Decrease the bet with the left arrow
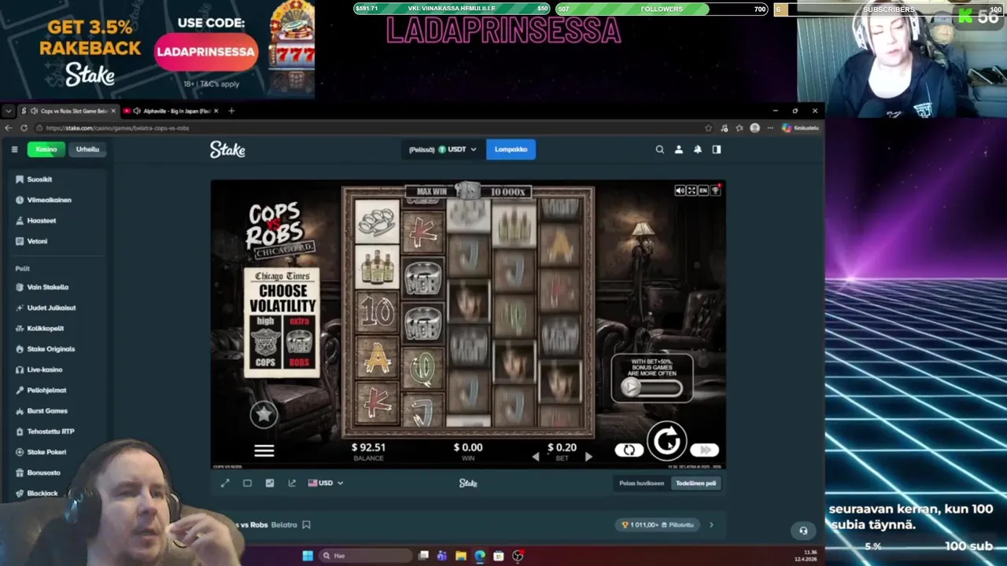This screenshot has height=566, width=1007. pyautogui.click(x=536, y=457)
